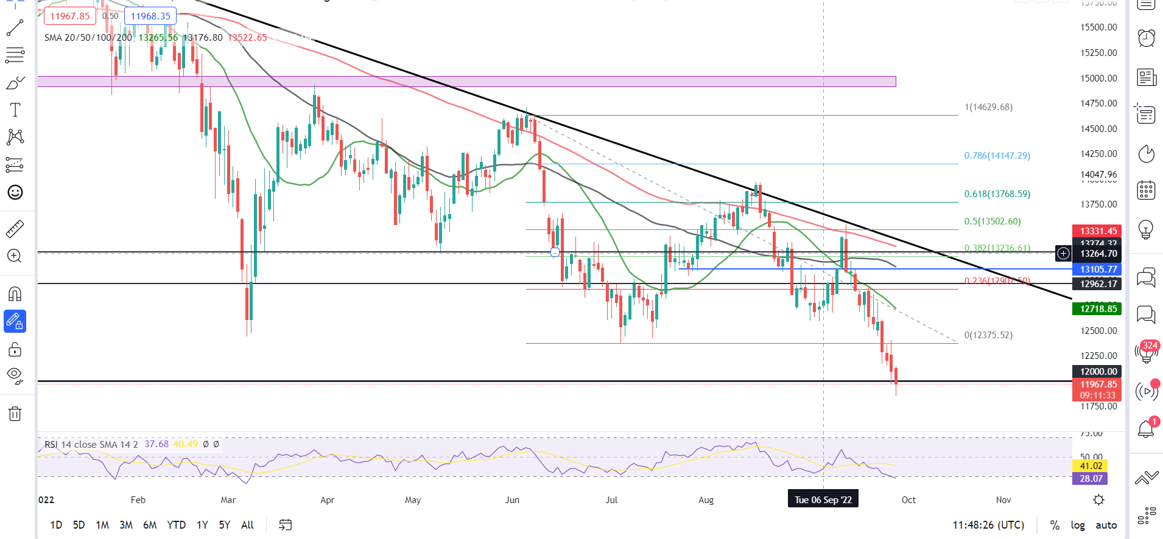Set time range to 1M
1163x539 pixels.
[102, 524]
